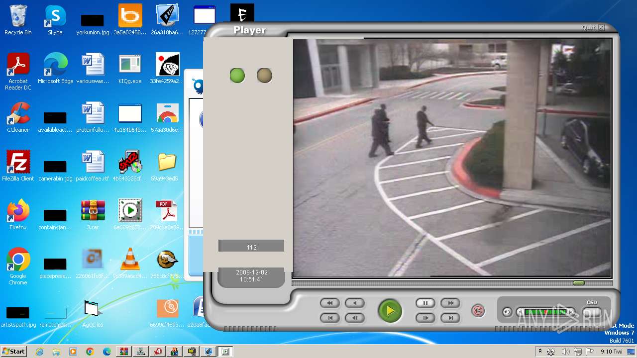Open Acrobat Reader DC shortcut
Viewport: 637px width, 358px height.
(x=18, y=72)
